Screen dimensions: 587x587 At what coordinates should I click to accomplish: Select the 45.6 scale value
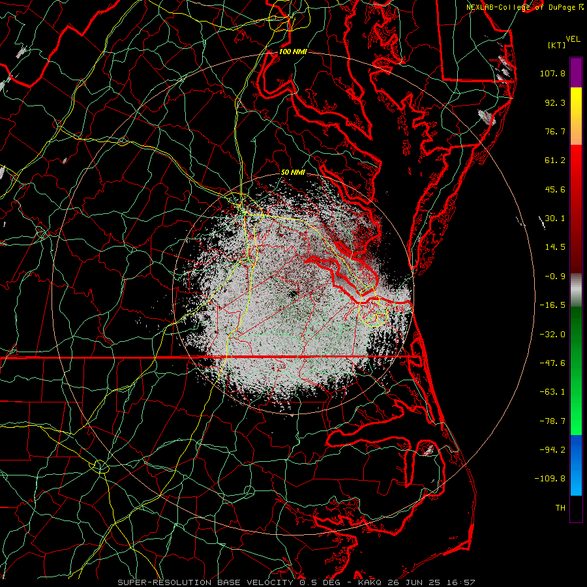coord(555,189)
